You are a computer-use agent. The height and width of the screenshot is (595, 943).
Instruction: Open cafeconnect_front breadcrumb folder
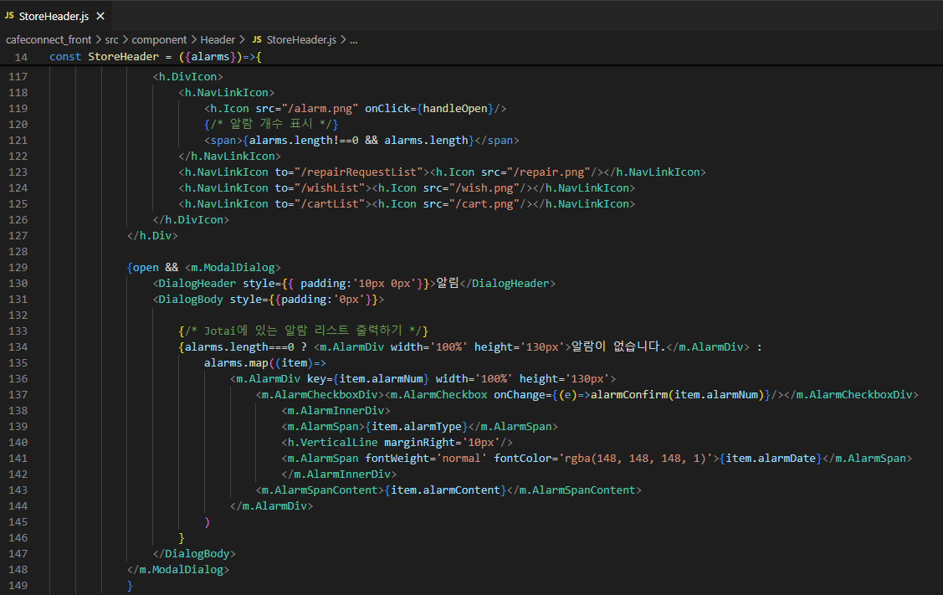tap(49, 39)
